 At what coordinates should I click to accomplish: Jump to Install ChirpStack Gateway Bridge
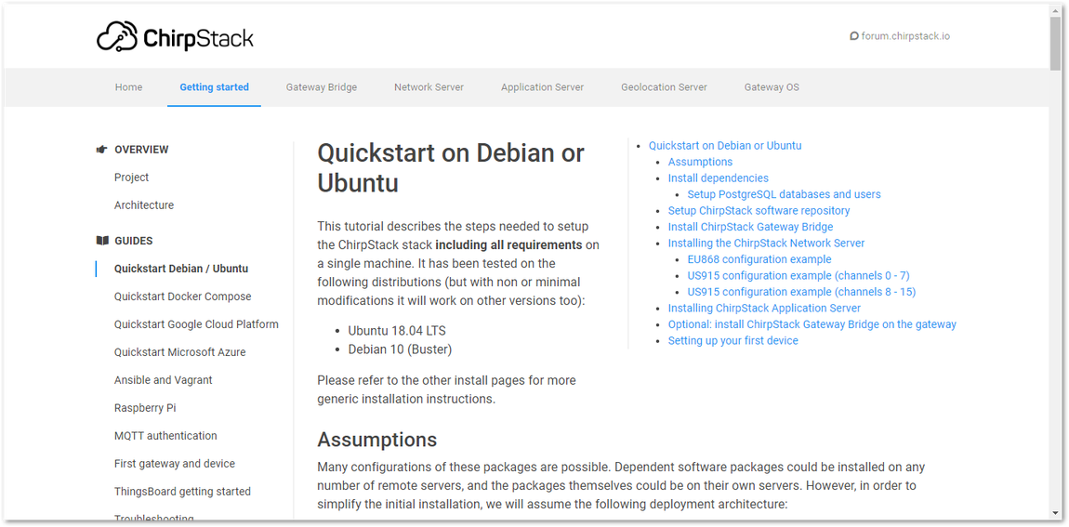[750, 227]
